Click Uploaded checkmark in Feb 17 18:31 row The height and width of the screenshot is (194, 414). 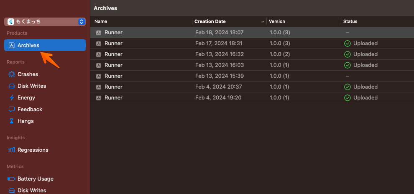(x=348, y=43)
